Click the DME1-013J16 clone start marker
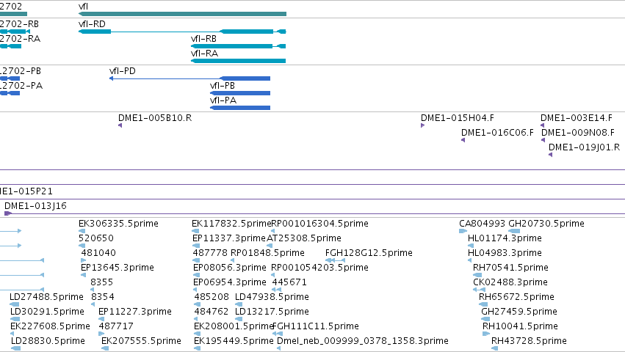Screen dimensions: 625x352 click(8, 214)
